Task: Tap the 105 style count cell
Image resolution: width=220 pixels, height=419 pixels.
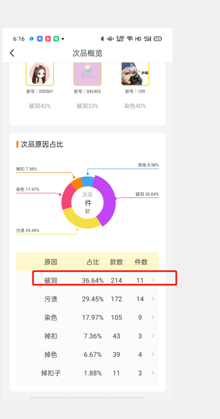Action: [x=117, y=317]
